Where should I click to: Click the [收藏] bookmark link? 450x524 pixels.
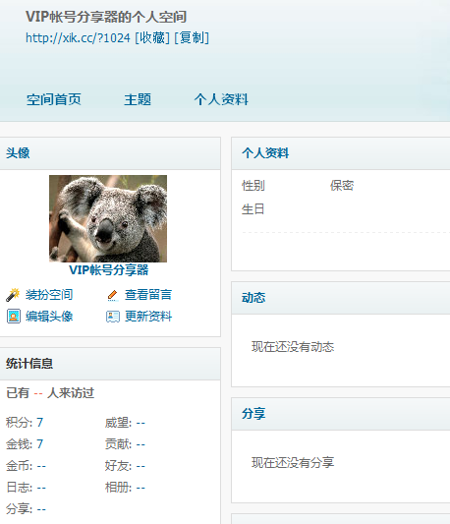[152, 37]
